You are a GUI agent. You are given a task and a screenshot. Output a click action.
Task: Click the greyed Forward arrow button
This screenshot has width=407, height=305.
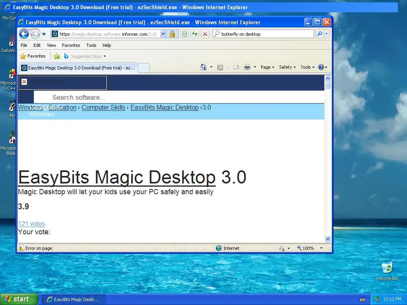pyautogui.click(x=35, y=34)
